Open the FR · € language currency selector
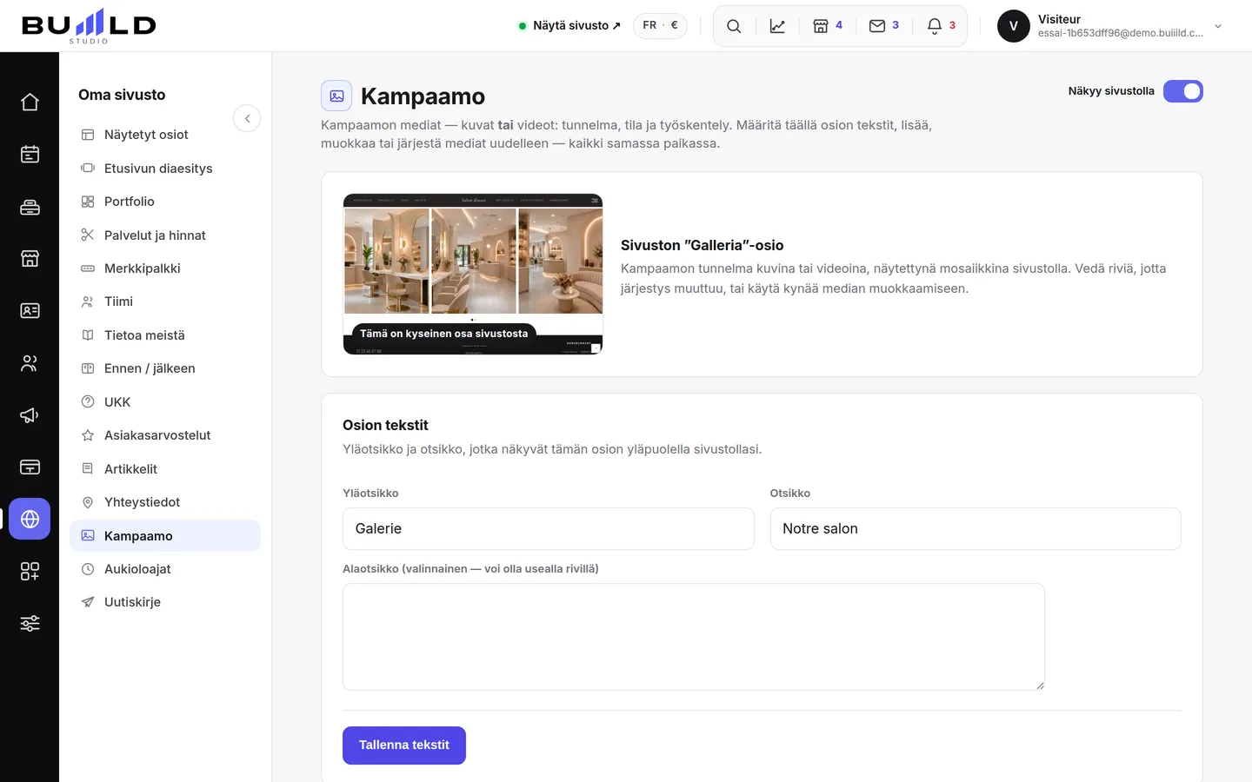Image resolution: width=1252 pixels, height=782 pixels. 660,26
